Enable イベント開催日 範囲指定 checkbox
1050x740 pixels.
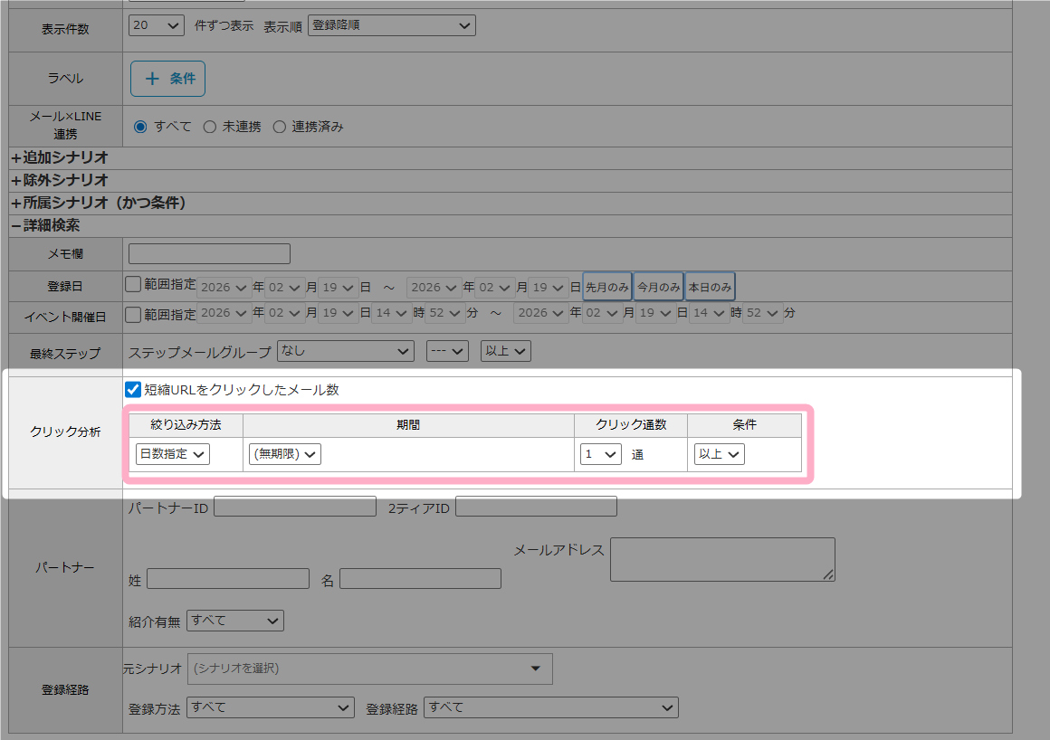[133, 315]
